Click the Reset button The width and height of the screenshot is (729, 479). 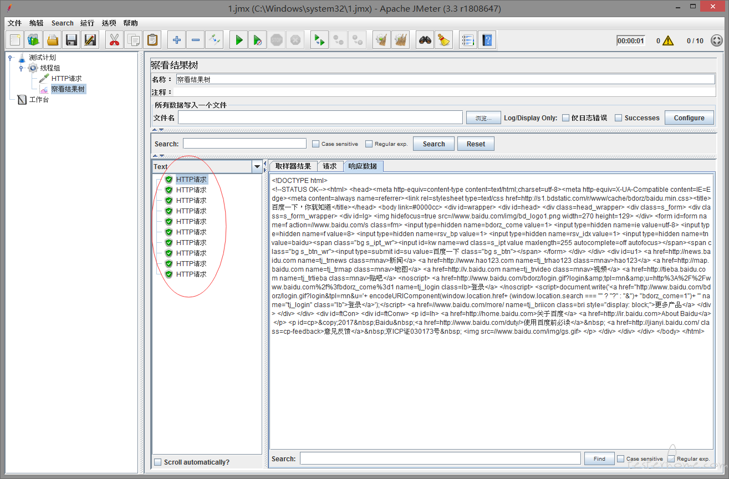(x=476, y=144)
